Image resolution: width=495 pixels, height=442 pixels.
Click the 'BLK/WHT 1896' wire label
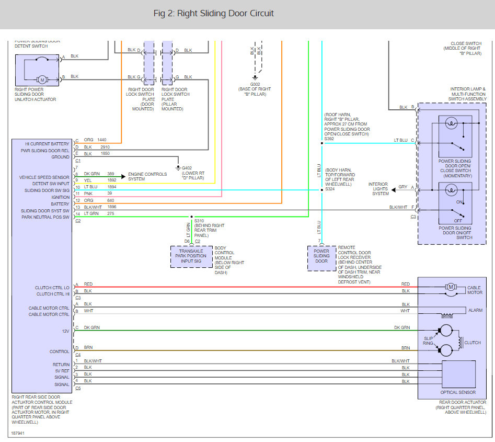(x=100, y=207)
